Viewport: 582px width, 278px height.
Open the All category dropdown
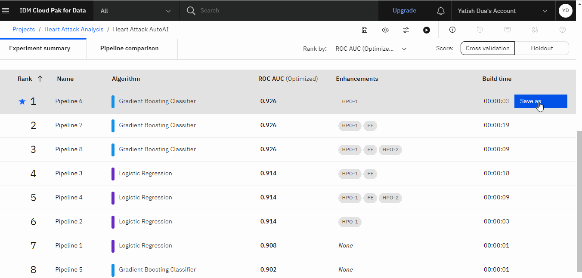tap(136, 11)
